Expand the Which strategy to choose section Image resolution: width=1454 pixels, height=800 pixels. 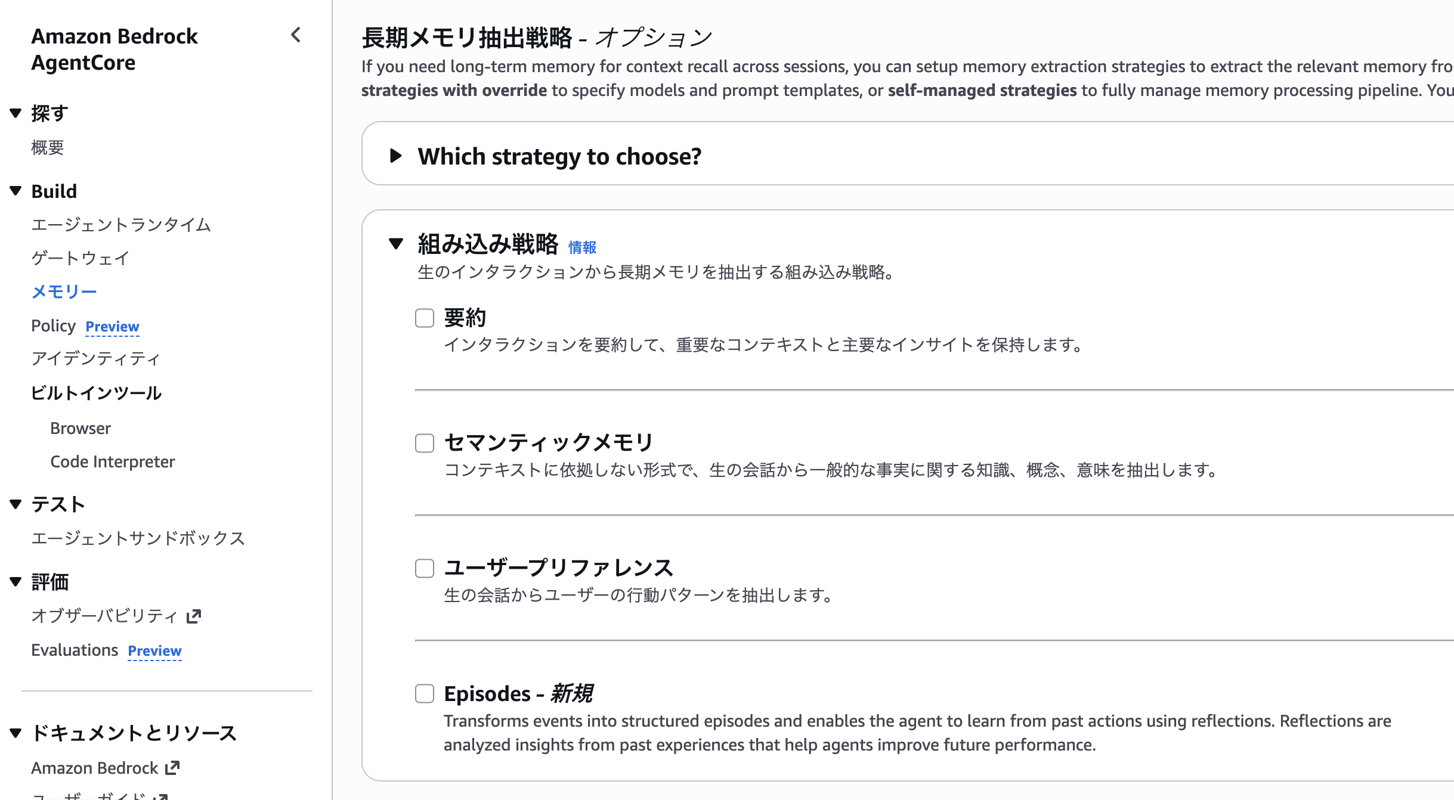[x=396, y=156]
